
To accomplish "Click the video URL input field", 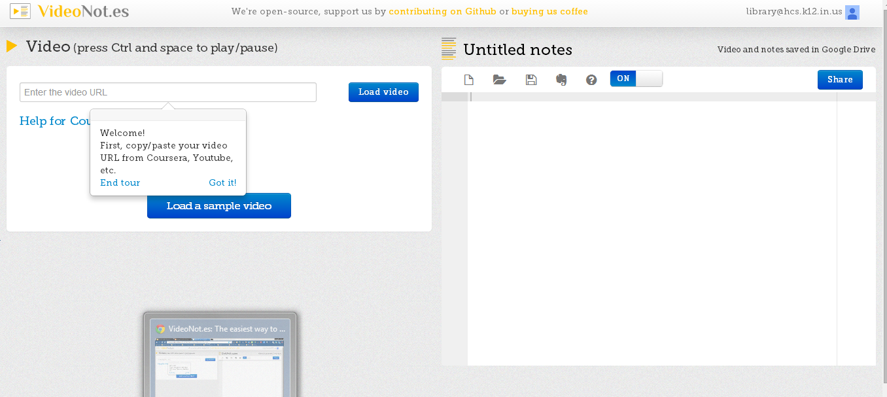I will (168, 92).
